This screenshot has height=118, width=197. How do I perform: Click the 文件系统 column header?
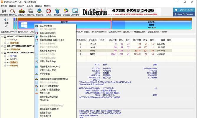93,40
